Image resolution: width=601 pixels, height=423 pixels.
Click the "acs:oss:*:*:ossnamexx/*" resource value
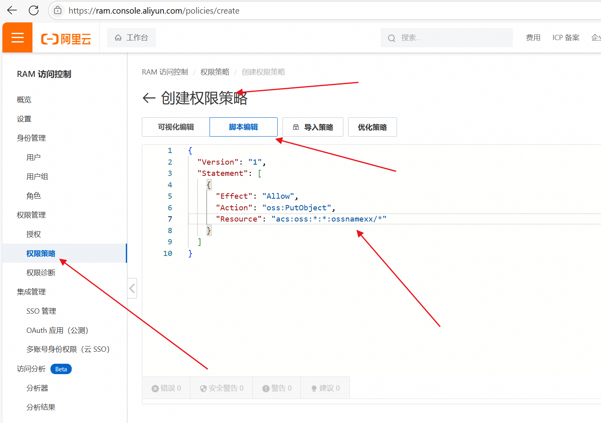(329, 219)
